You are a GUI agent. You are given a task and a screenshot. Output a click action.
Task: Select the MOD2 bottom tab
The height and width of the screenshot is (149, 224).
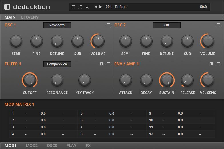tap(32, 146)
